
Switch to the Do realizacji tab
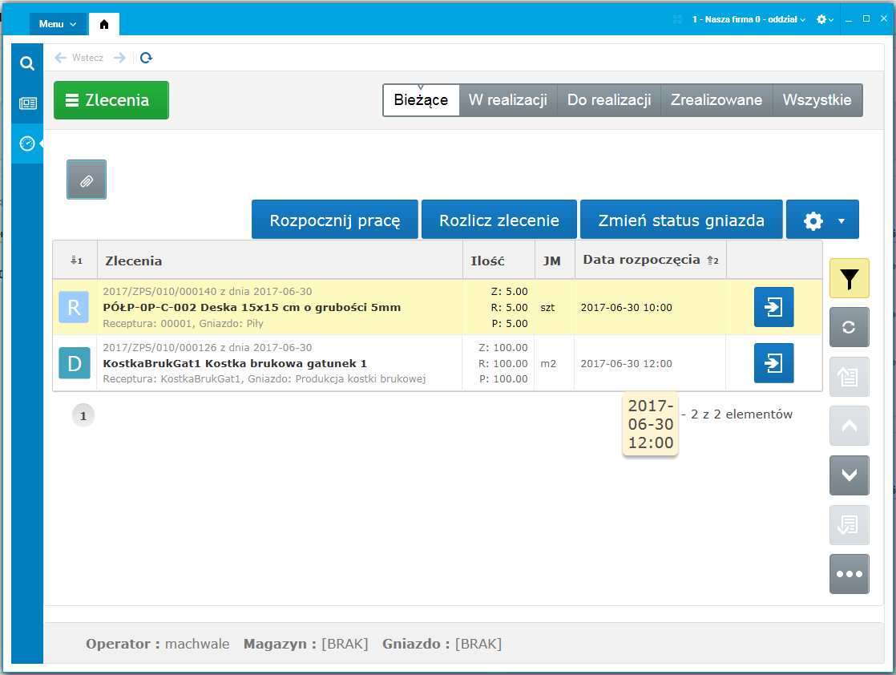(x=609, y=100)
